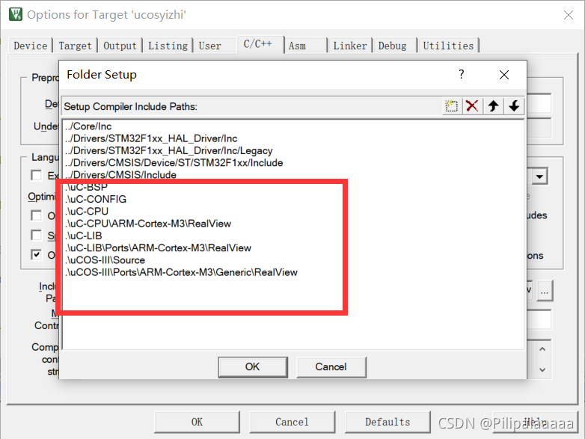Toggle the checkbox in the Language group
The width and height of the screenshot is (585, 439).
point(37,175)
